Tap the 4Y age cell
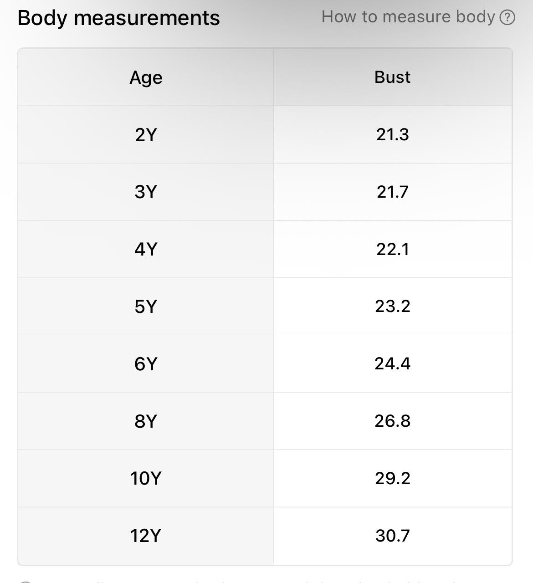Viewport: 533px width, 583px height. point(146,249)
